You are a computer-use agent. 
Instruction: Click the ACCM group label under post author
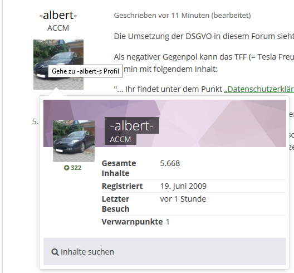(58, 28)
